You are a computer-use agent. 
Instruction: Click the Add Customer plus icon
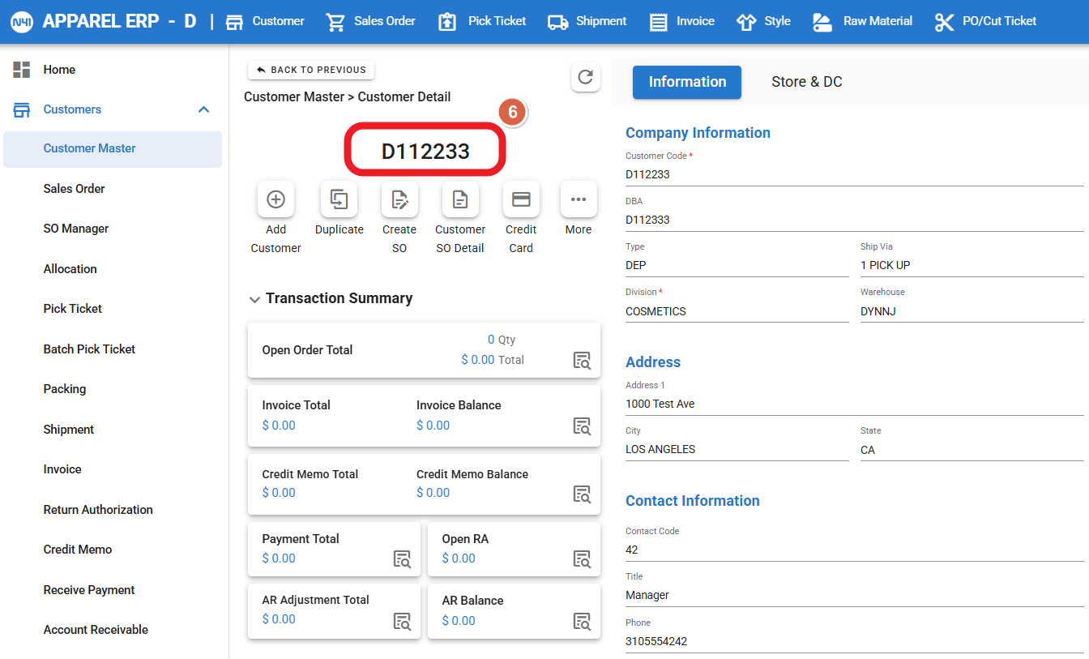(275, 199)
